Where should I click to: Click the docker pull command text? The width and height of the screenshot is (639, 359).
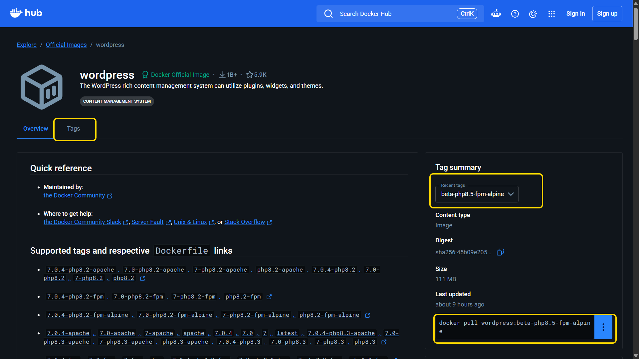tap(515, 327)
